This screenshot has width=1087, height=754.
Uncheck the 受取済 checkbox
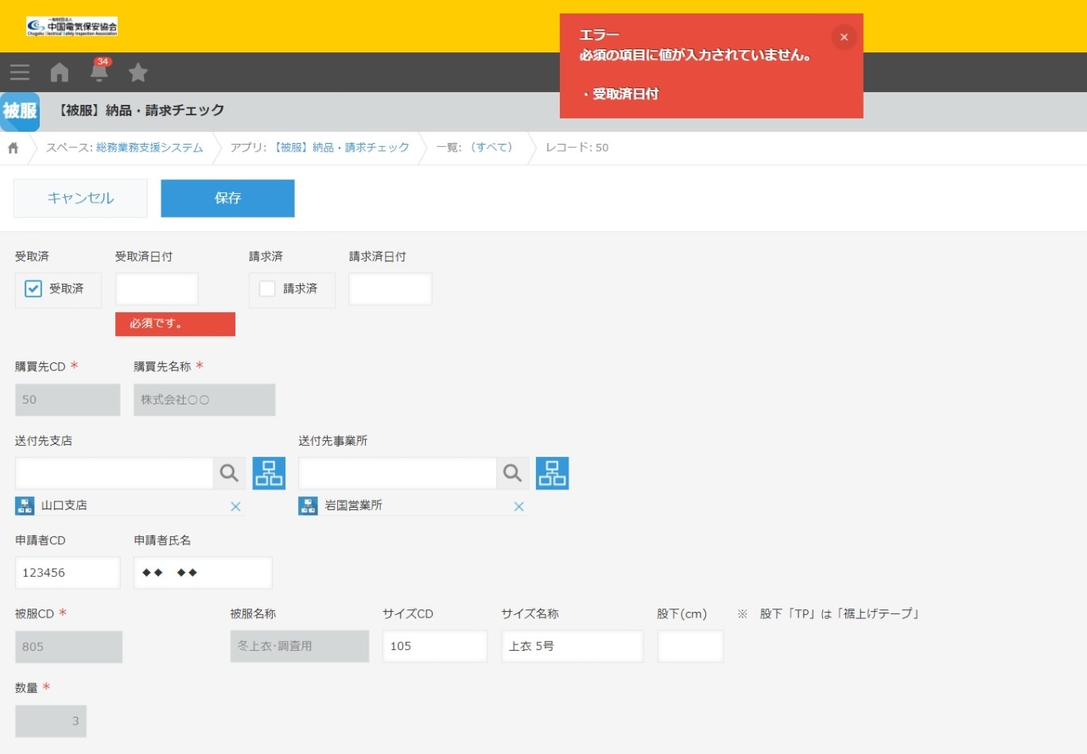[x=33, y=289]
